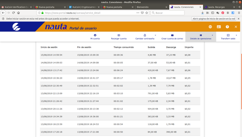
Task: Open Firefox hamburger menu
Action: pos(239,13)
